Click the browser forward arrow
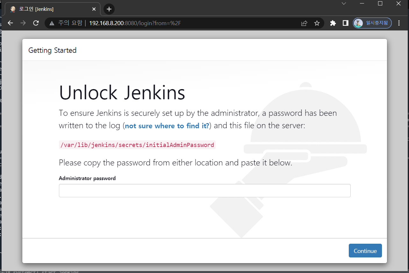 (23, 23)
